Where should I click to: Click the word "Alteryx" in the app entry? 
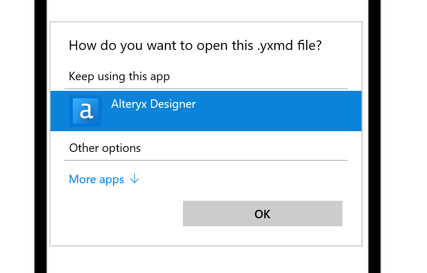point(129,104)
